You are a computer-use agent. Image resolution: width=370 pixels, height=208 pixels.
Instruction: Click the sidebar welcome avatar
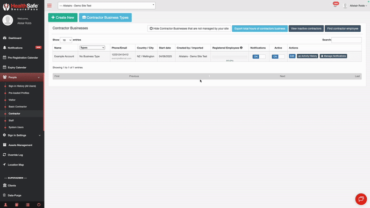point(8,20)
